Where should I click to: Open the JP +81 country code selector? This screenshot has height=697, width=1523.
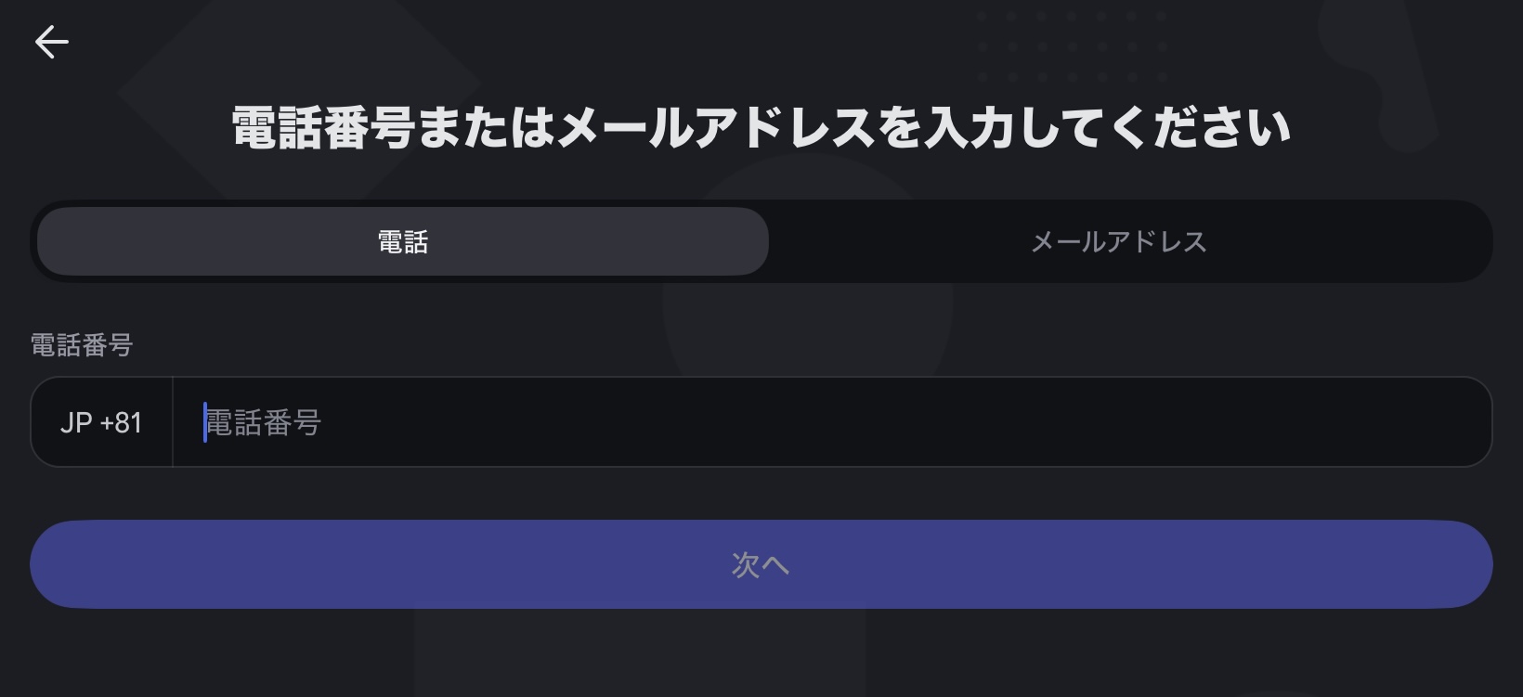click(101, 422)
